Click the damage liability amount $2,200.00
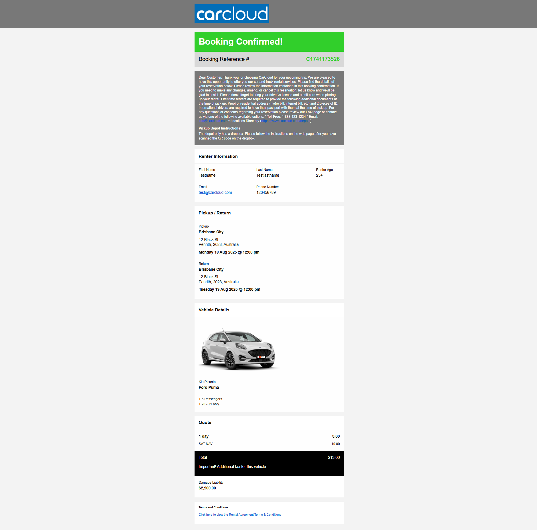The width and height of the screenshot is (537, 530). click(x=207, y=488)
